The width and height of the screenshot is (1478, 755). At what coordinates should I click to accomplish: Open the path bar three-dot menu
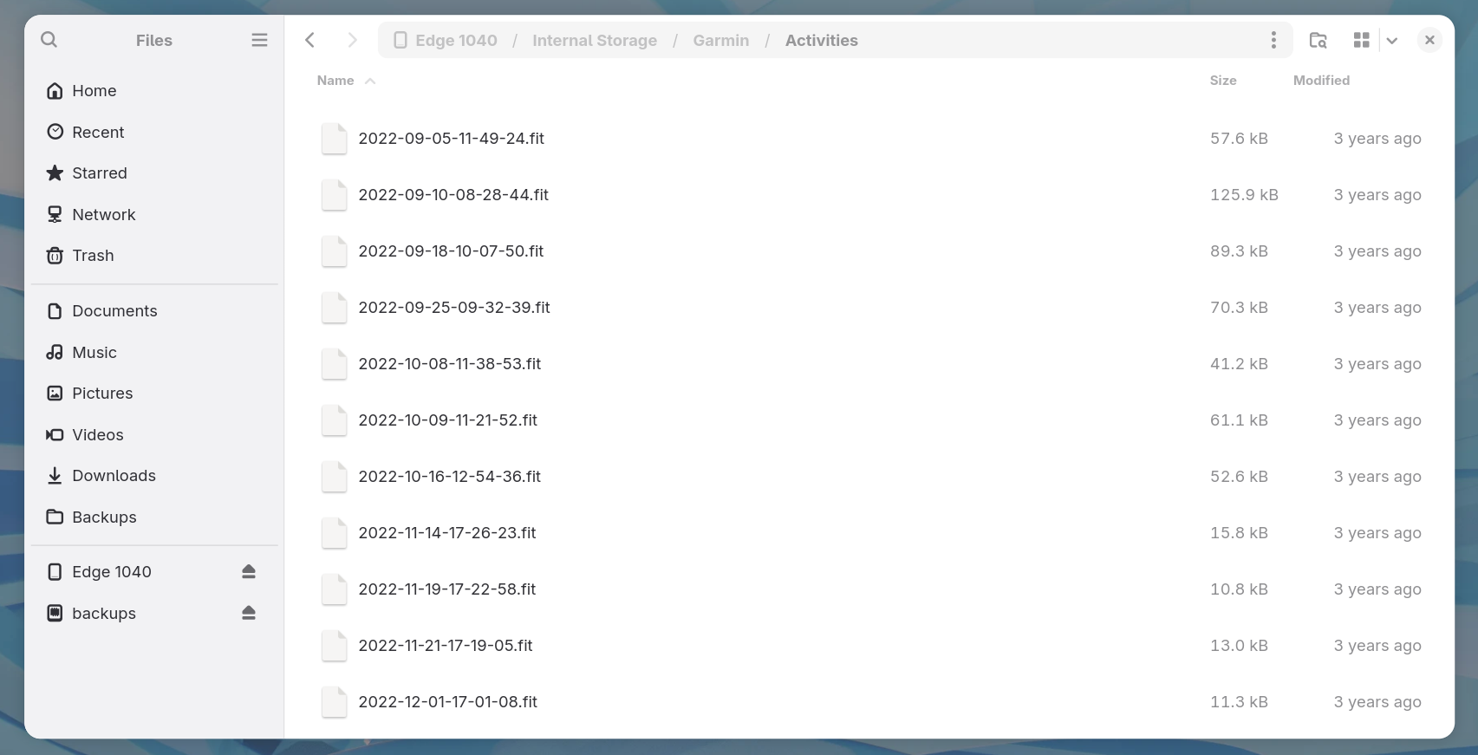[x=1273, y=40]
